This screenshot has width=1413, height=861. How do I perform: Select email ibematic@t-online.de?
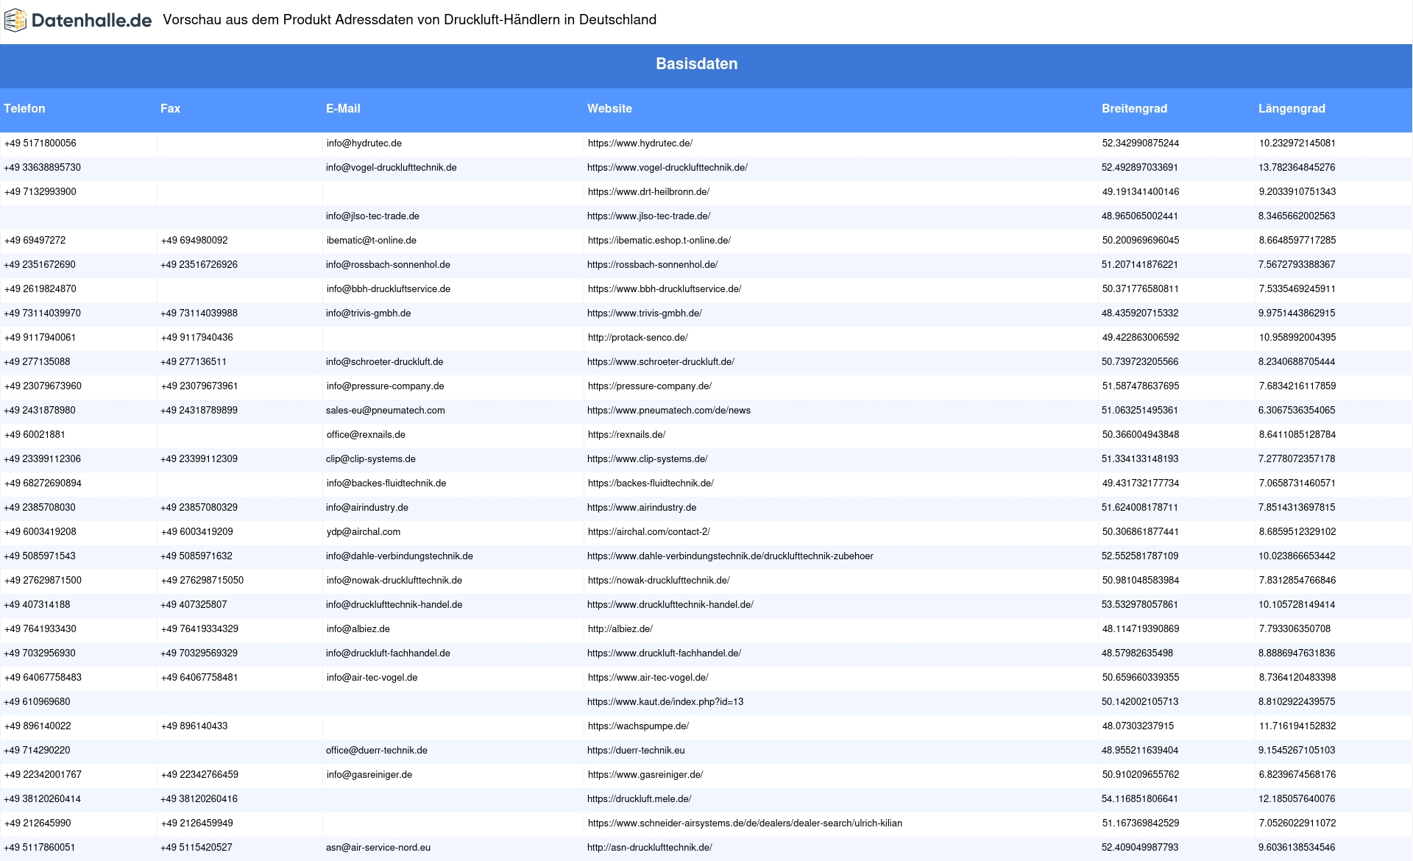pos(372,241)
